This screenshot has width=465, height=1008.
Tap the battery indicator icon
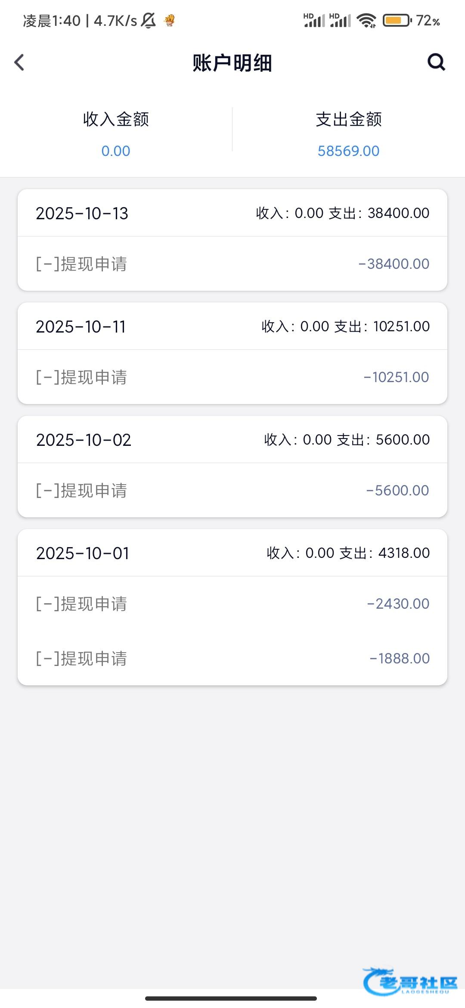click(397, 20)
